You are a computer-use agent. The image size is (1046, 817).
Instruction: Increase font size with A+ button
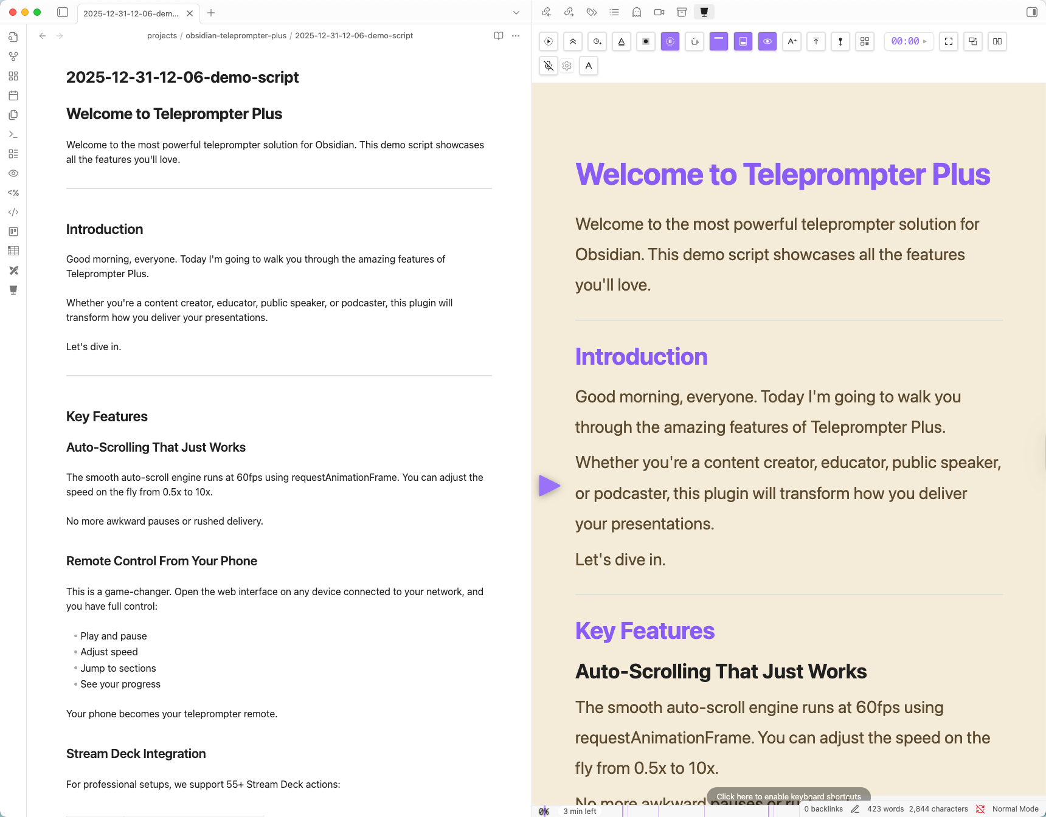coord(792,41)
